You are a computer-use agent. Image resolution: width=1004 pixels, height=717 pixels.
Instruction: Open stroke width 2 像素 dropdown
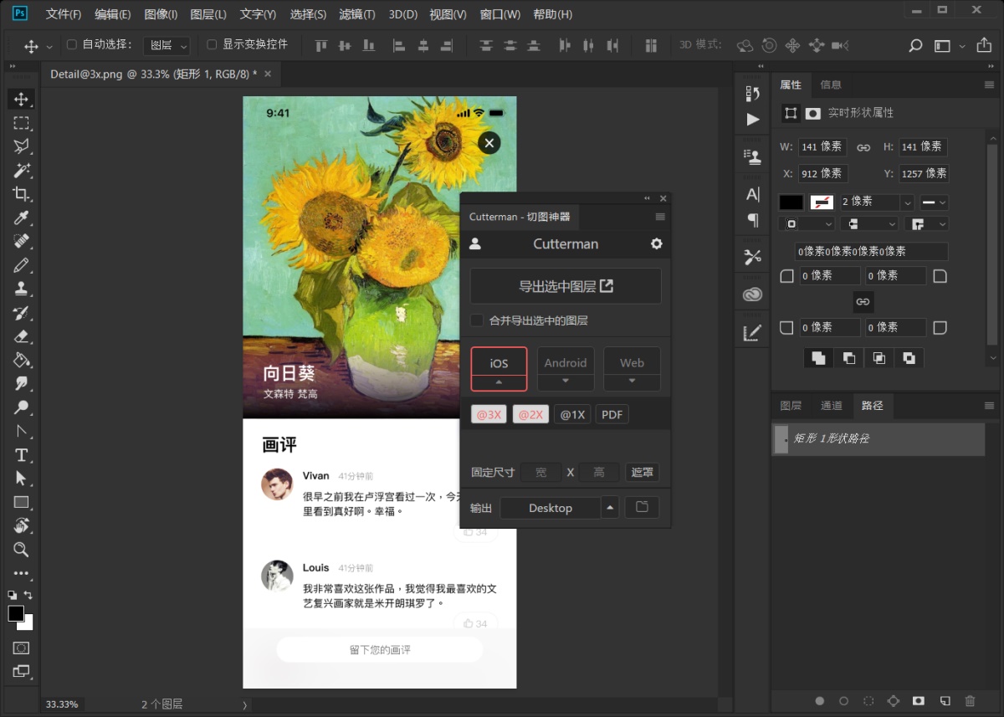click(x=907, y=202)
